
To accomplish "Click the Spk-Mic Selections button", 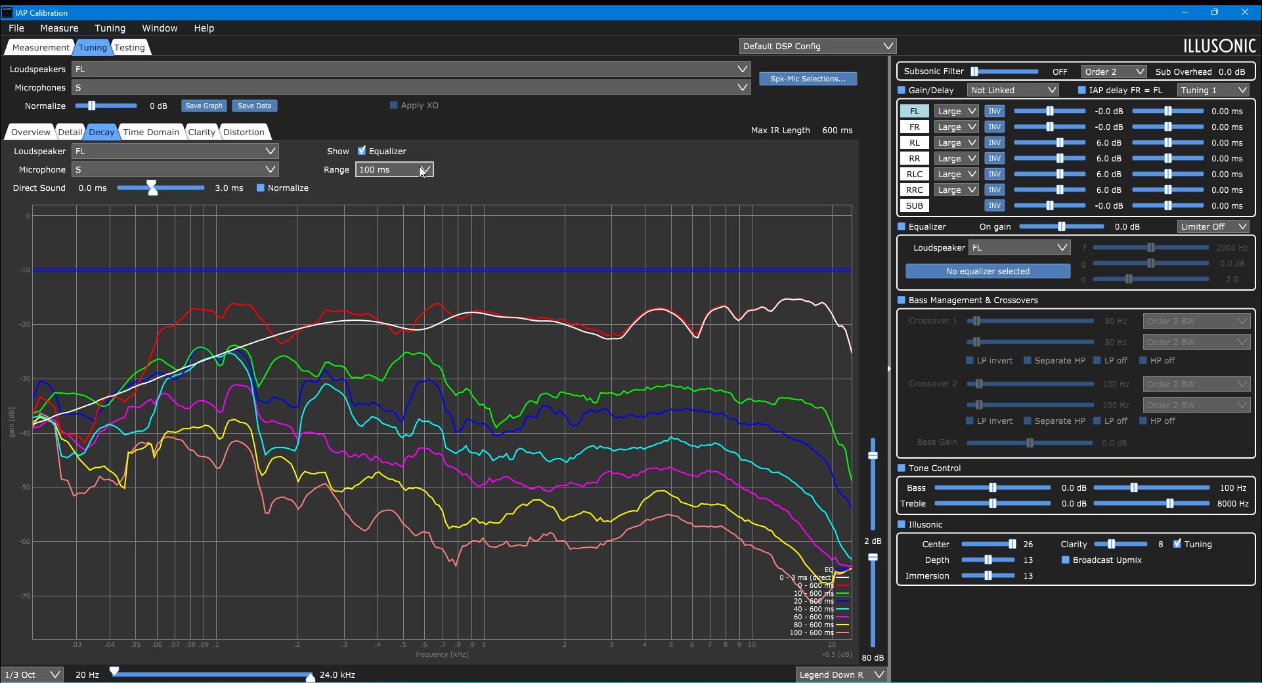I will pos(808,79).
